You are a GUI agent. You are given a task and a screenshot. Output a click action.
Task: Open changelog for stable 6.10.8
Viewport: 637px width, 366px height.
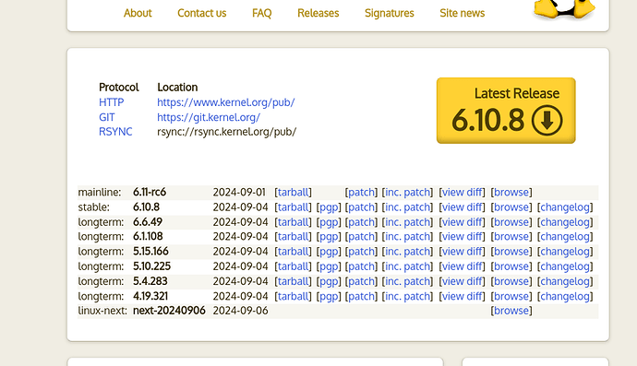[x=565, y=207]
